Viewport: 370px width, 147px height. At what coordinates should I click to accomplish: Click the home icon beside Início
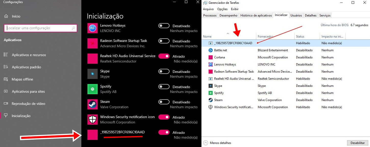6,16
